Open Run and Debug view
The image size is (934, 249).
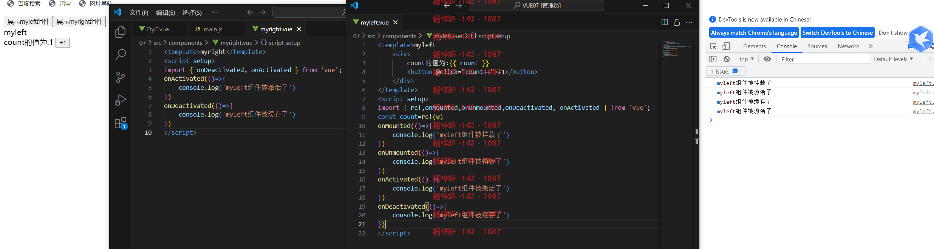(121, 100)
